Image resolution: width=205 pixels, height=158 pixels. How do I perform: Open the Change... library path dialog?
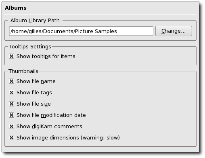click(174, 31)
